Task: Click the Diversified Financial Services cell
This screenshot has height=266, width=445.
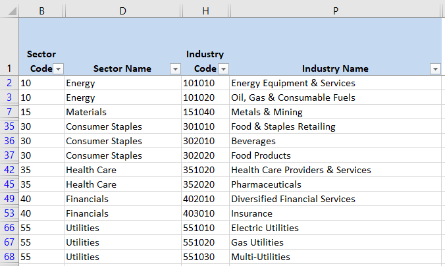Action: [x=336, y=199]
